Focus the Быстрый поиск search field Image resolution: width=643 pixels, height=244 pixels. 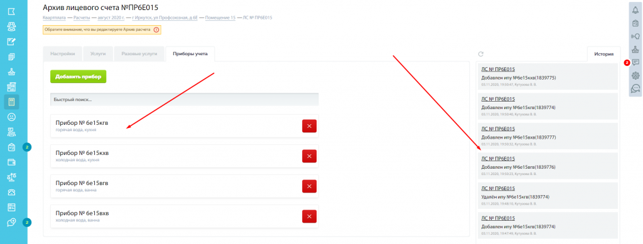[x=184, y=100]
